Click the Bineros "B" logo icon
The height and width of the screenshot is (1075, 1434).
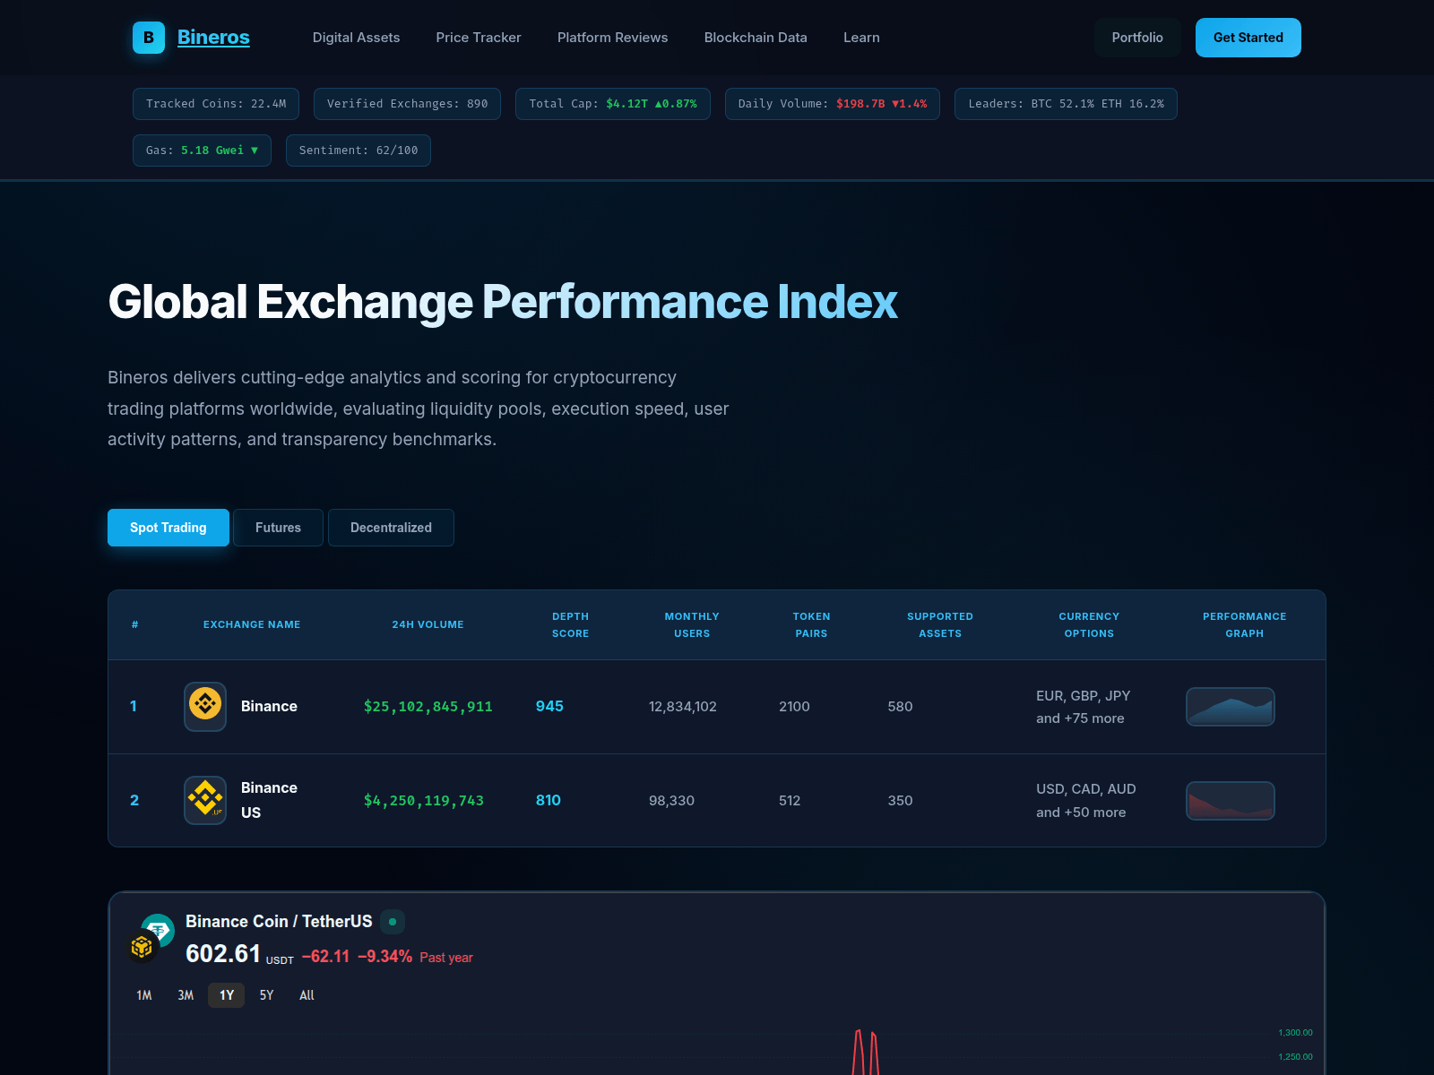point(148,38)
